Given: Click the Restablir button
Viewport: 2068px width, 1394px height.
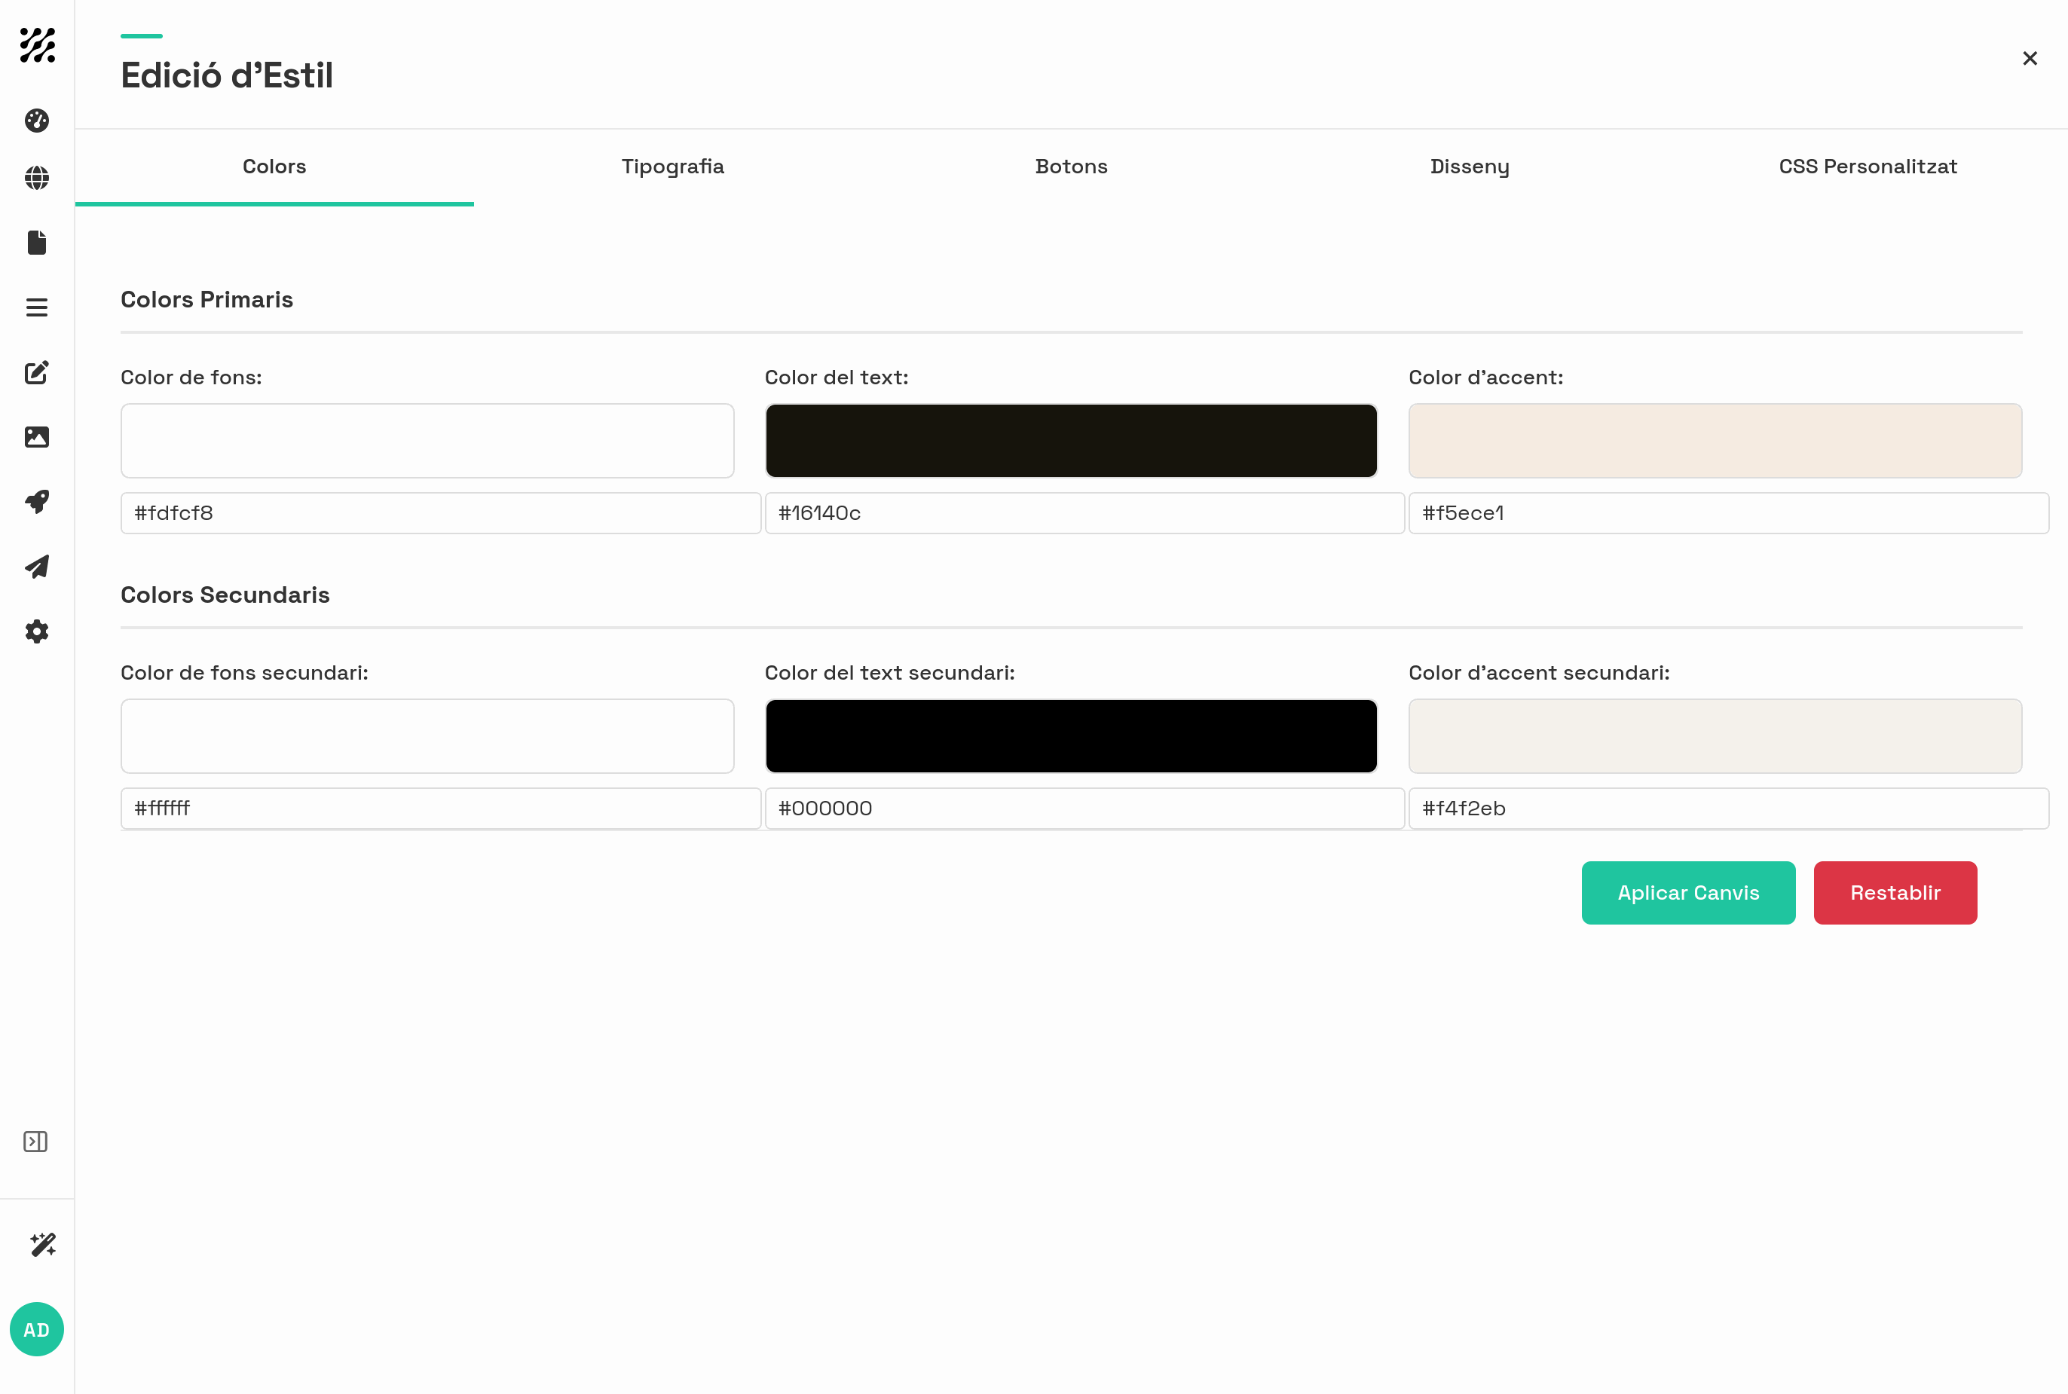Looking at the screenshot, I should 1895,893.
